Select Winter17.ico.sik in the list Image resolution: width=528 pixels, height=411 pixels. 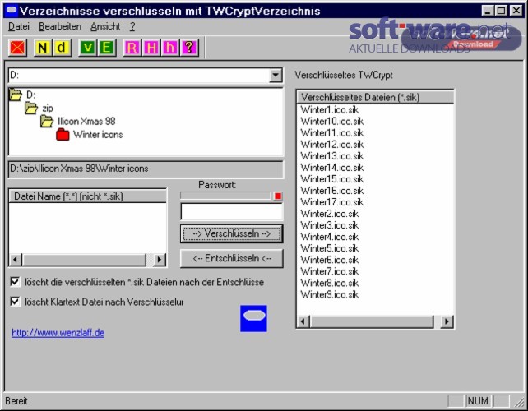[x=332, y=202]
